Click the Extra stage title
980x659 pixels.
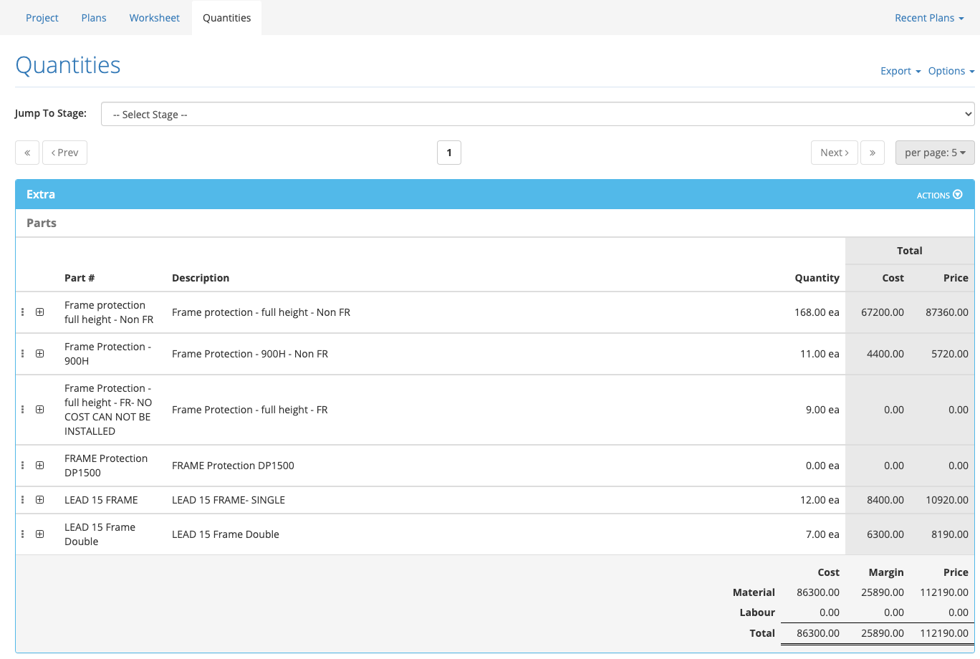pos(41,194)
